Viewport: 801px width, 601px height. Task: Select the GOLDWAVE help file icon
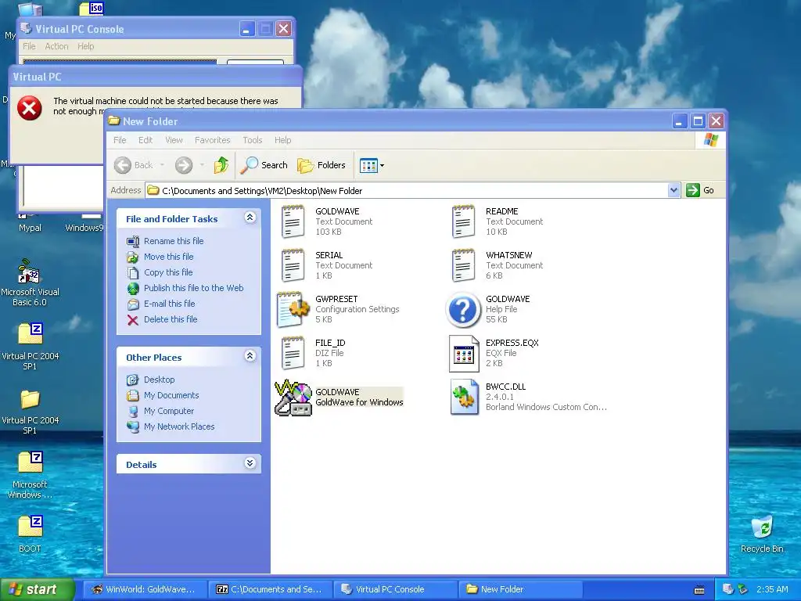click(x=463, y=309)
